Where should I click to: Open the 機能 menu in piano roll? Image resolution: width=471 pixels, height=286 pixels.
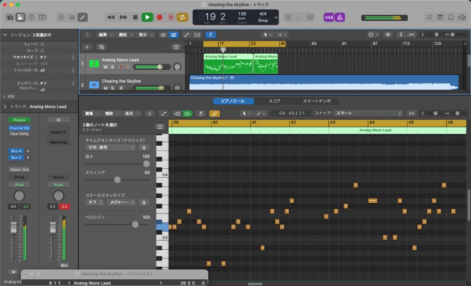tap(112, 113)
